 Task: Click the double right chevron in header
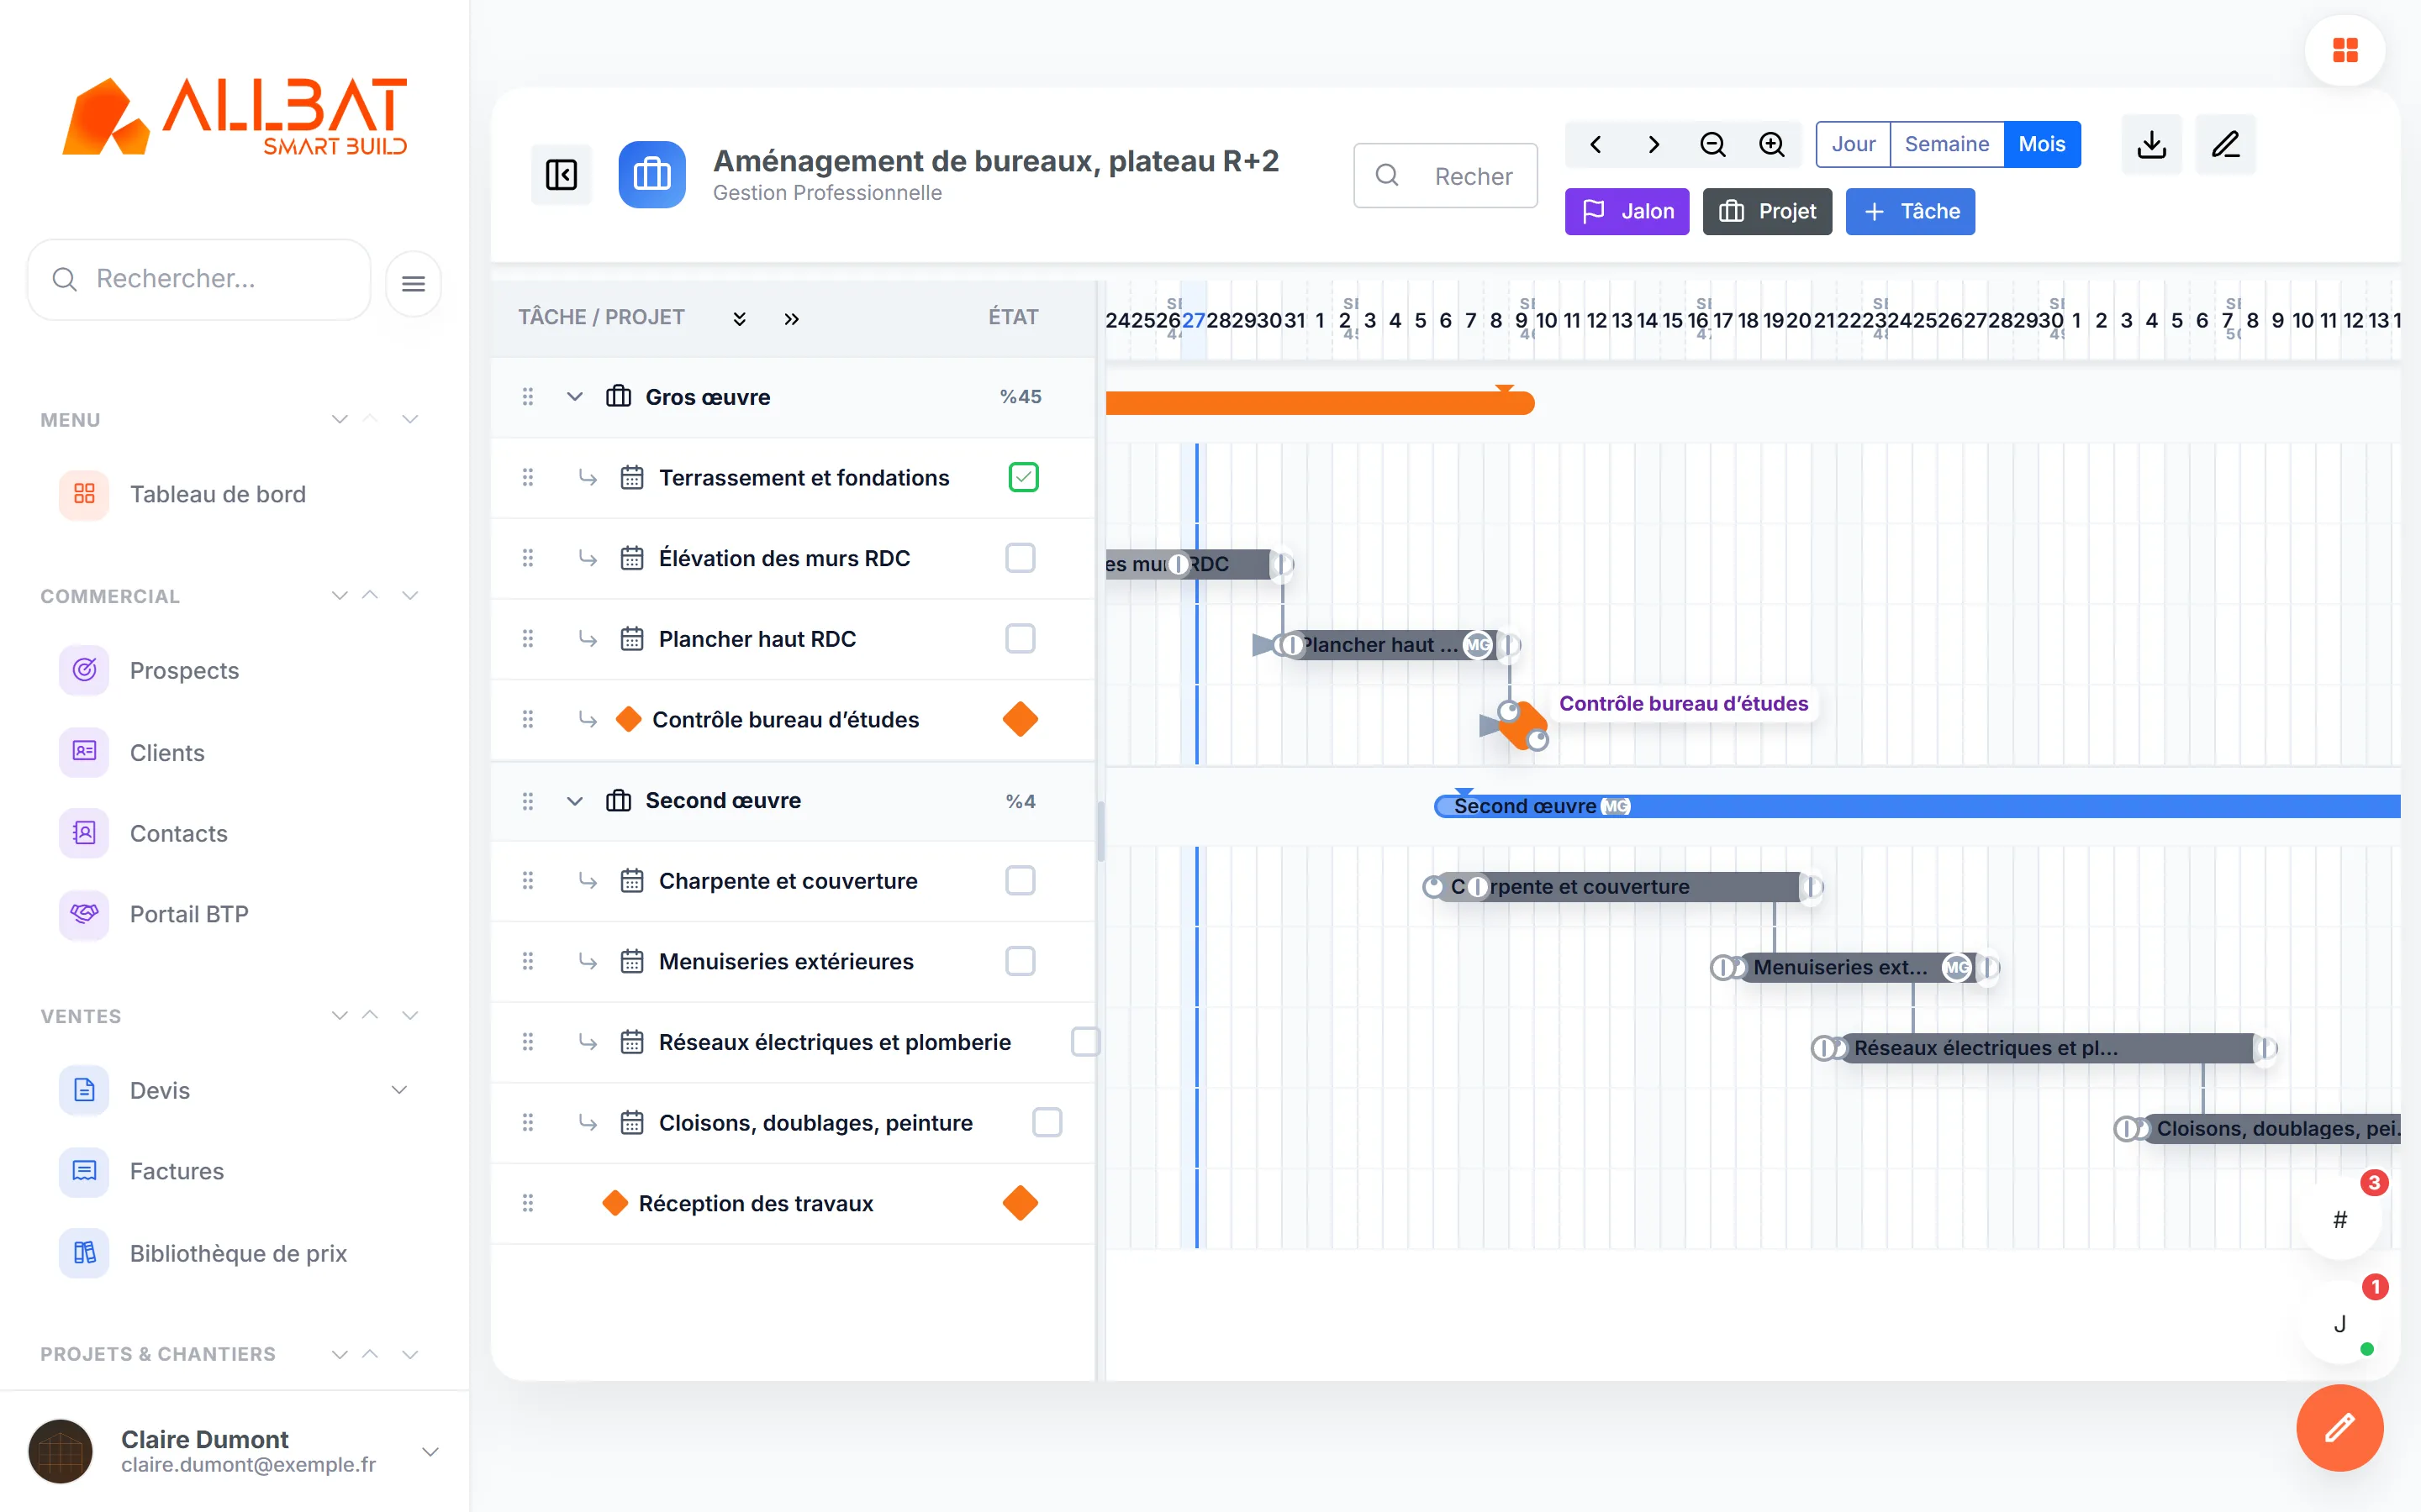[791, 318]
